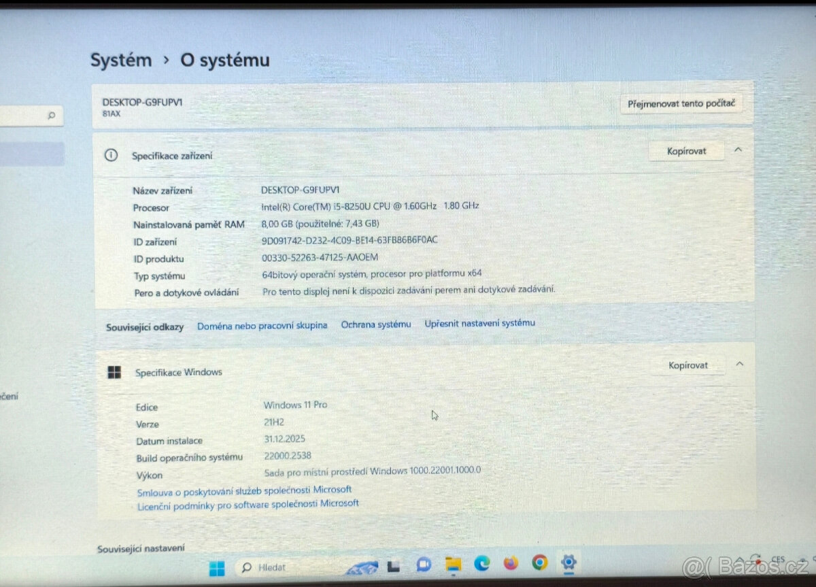
Task: Go back via the Systém breadcrumb
Action: (x=121, y=60)
